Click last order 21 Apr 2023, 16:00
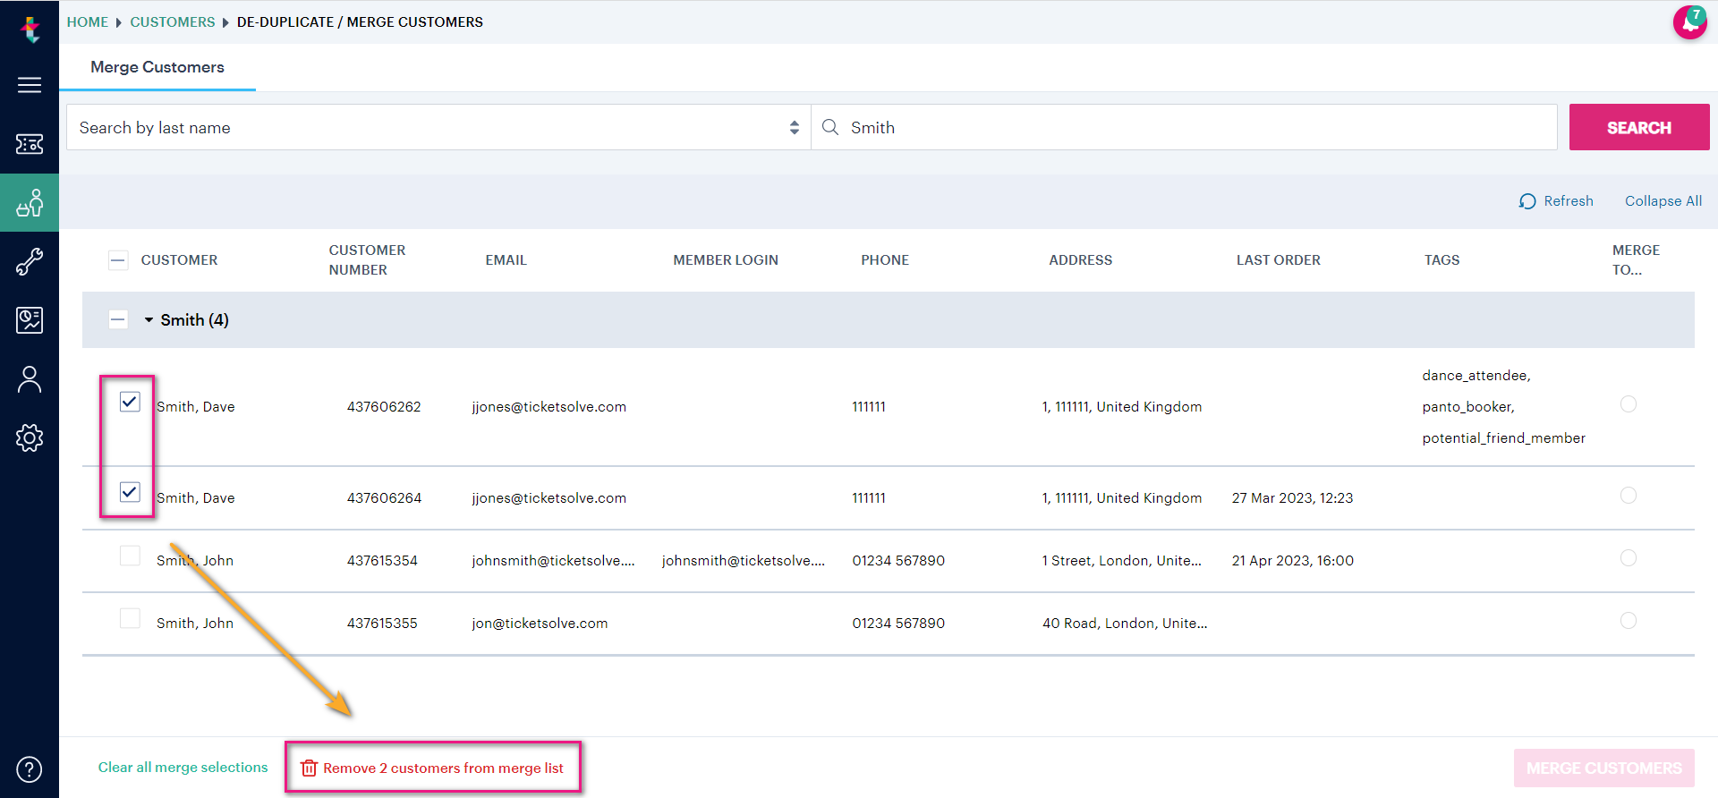 coord(1292,561)
